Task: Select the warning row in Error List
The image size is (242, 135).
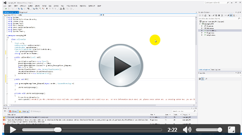Action: click(100, 117)
